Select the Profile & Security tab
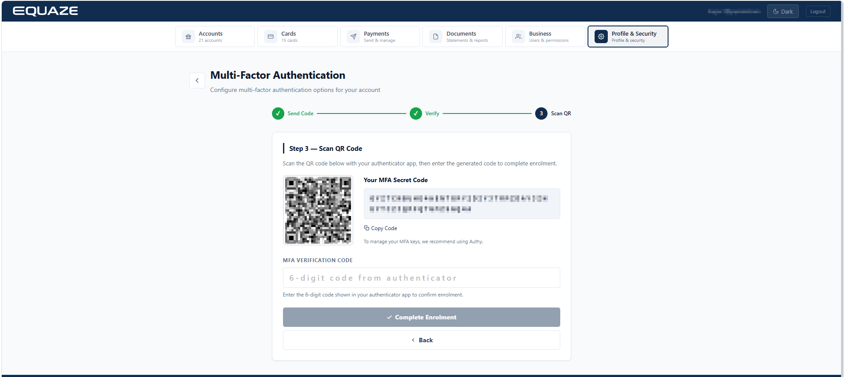The image size is (845, 377). click(628, 37)
